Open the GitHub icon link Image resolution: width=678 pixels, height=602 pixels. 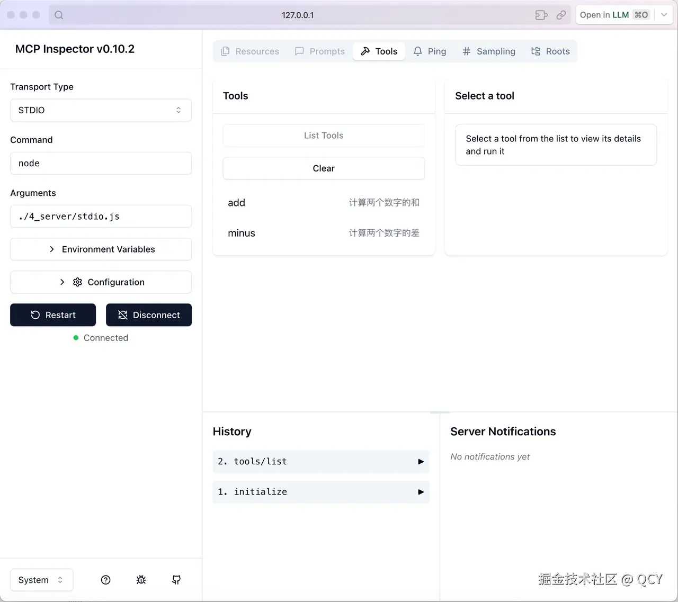(176, 580)
